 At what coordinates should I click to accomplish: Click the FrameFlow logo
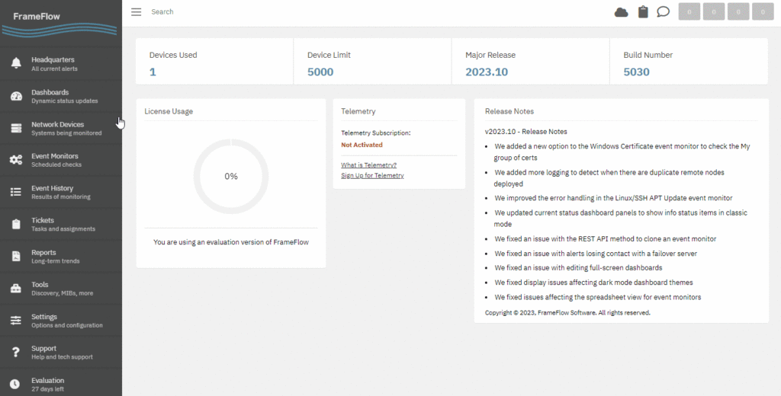coord(59,23)
